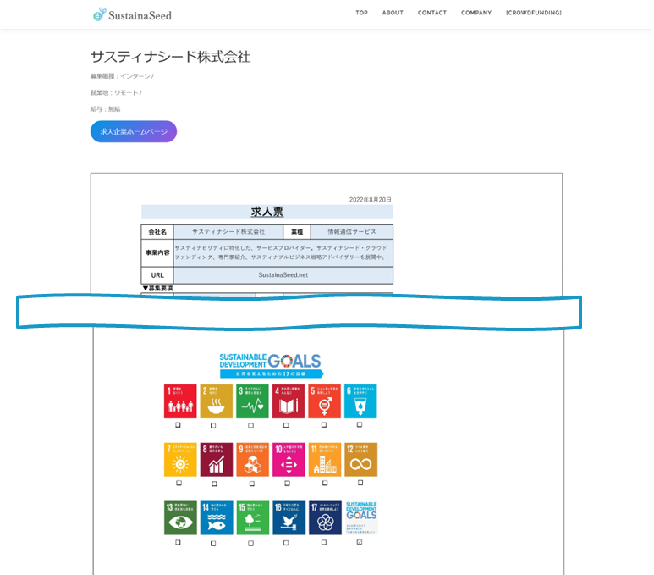The width and height of the screenshot is (654, 575).
Task: Tick the checkbox under goal 11
Action: click(x=325, y=483)
